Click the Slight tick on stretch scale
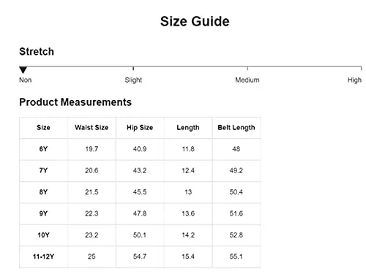Image resolution: width=366 pixels, height=274 pixels. [x=133, y=68]
